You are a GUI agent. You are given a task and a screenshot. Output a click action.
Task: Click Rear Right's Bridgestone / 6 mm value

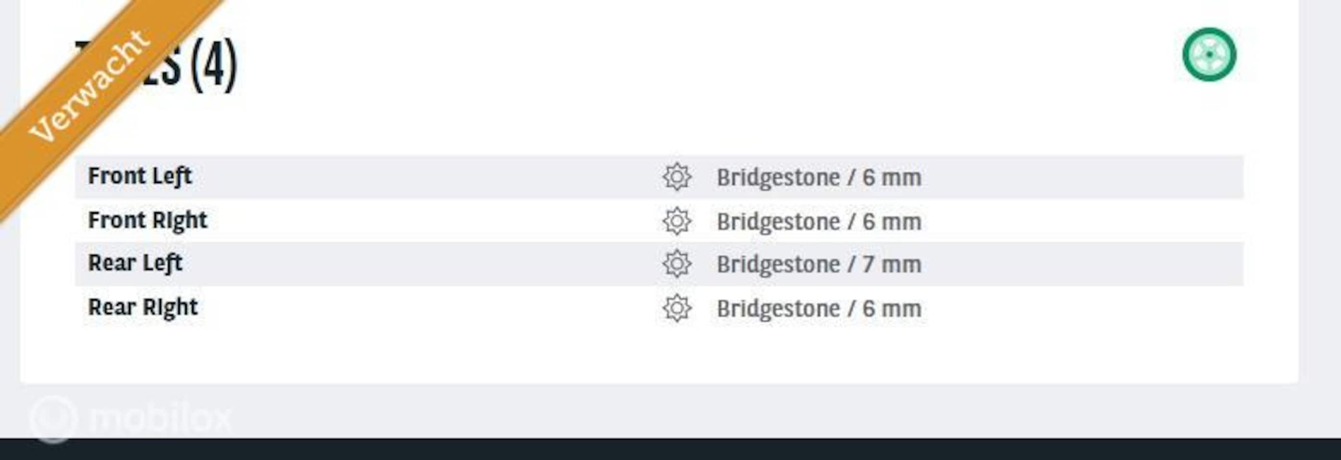[819, 309]
